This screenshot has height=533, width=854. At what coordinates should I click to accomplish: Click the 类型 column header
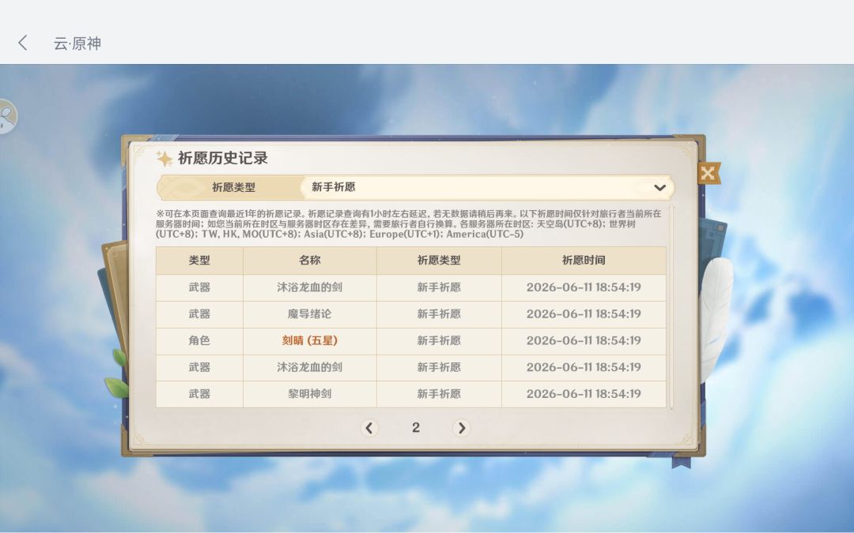[x=199, y=261]
